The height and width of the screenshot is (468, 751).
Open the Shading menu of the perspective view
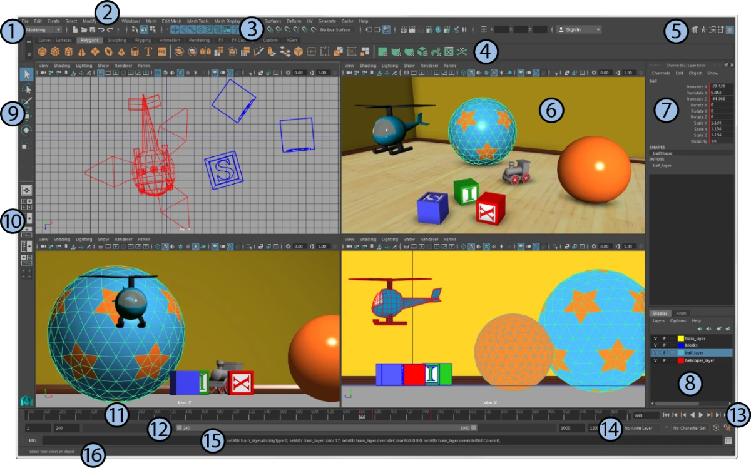pyautogui.click(x=369, y=65)
